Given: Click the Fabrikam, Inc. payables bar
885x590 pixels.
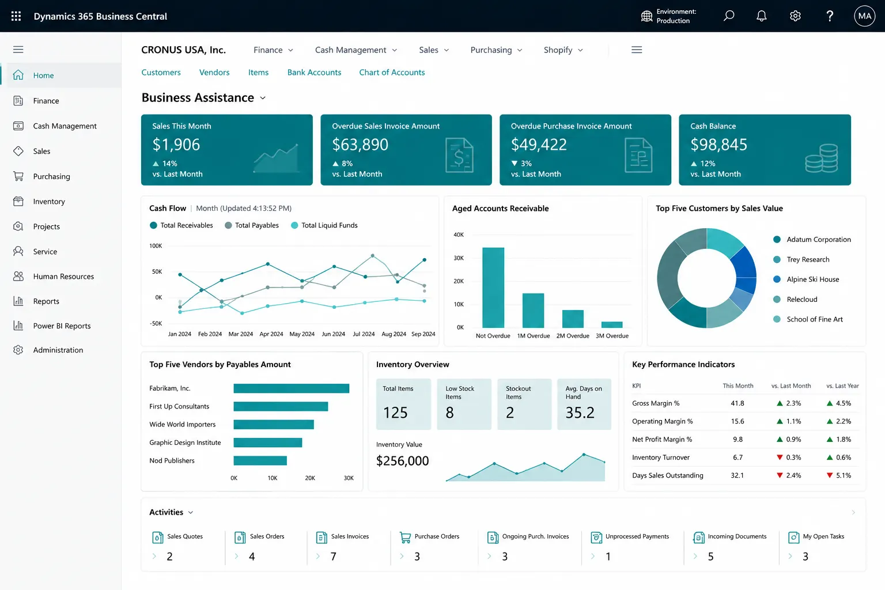Looking at the screenshot, I should click(x=292, y=388).
